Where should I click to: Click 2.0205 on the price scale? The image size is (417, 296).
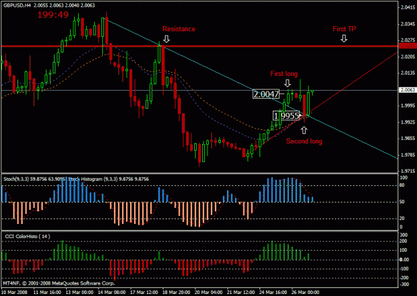click(408, 57)
